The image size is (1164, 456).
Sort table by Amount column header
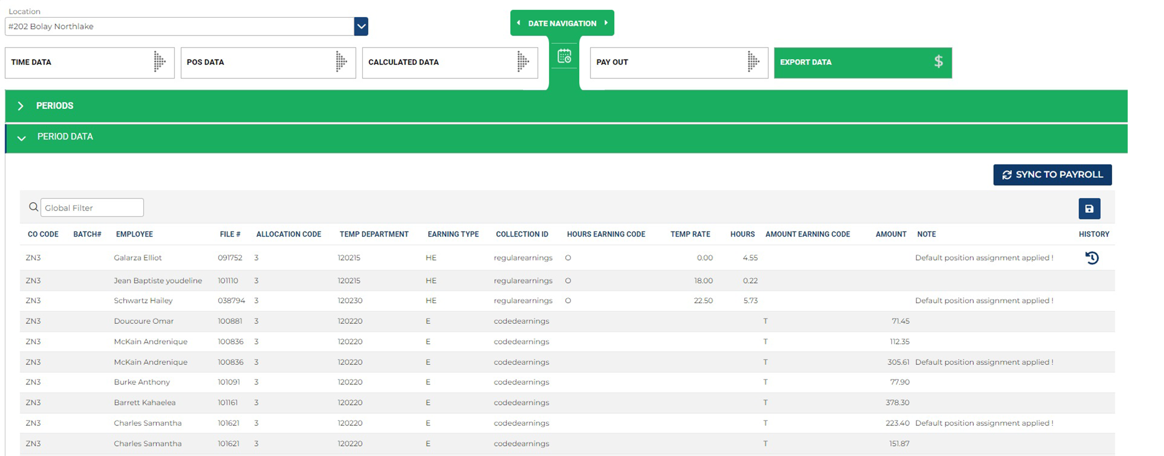890,234
